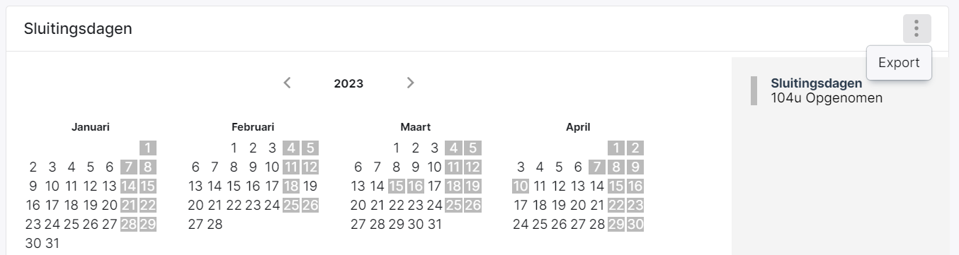Click the Januari month heading

click(91, 127)
